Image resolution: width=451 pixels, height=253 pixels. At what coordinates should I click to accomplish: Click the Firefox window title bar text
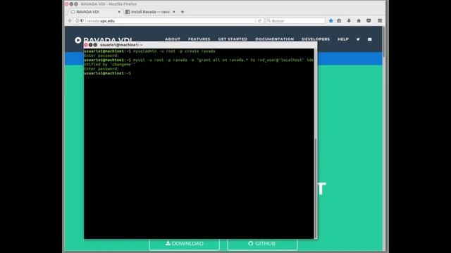point(109,4)
